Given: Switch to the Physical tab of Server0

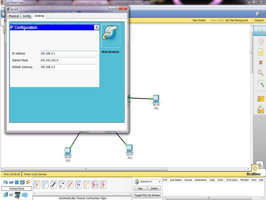Looking at the screenshot, I should coord(14,16).
